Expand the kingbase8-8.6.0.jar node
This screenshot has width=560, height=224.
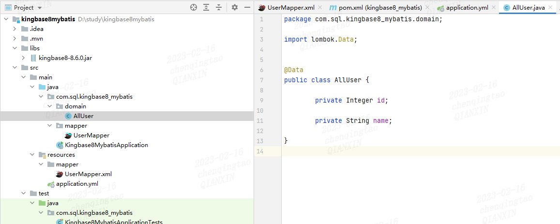[x=23, y=58]
